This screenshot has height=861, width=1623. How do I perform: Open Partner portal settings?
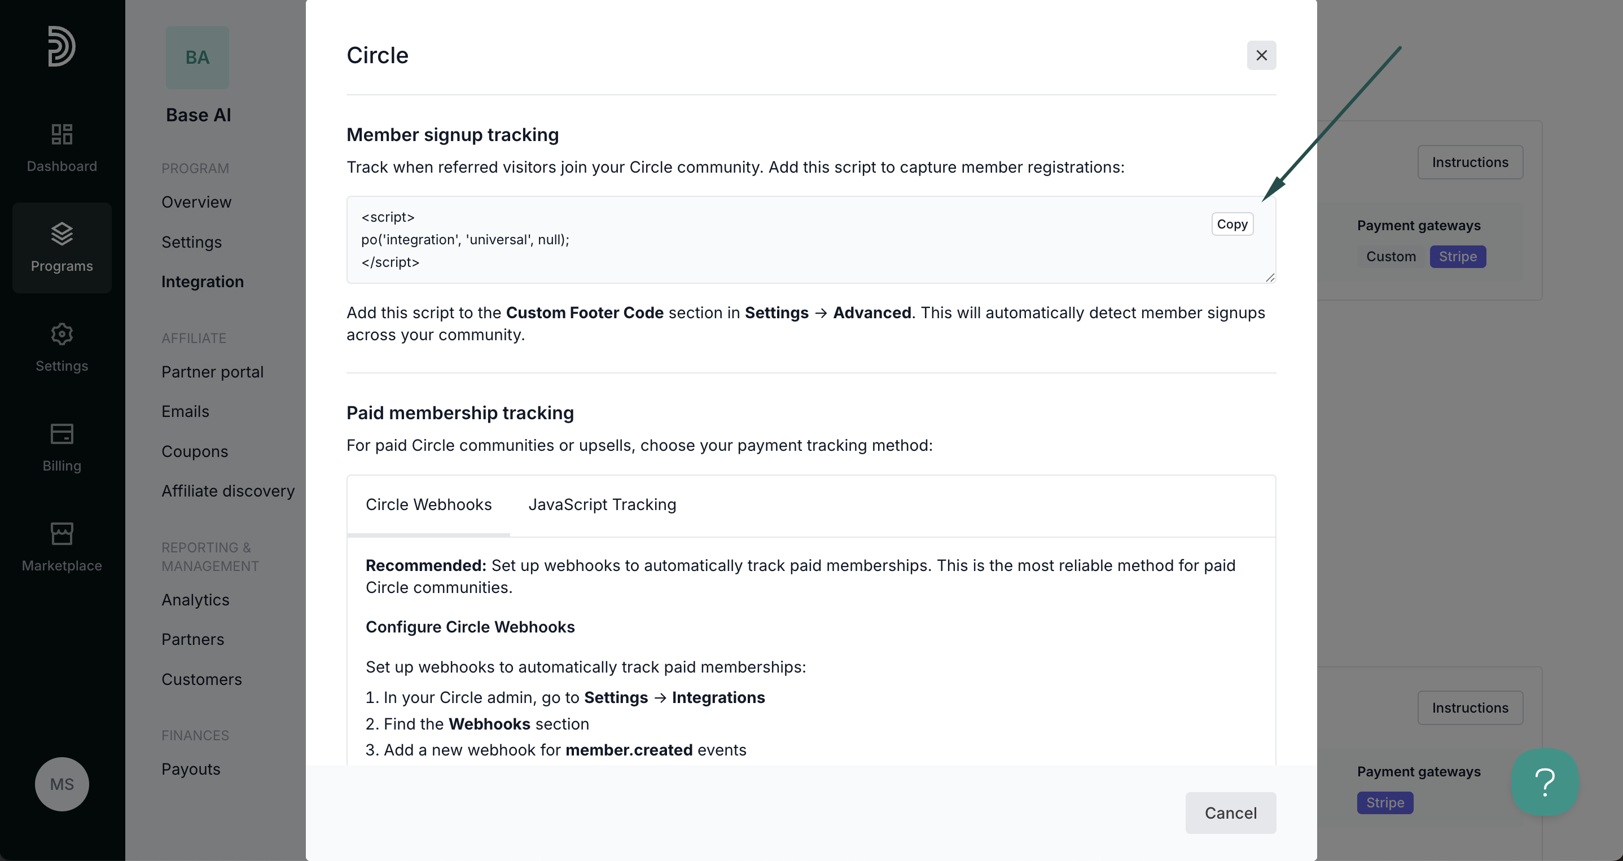[x=212, y=372]
